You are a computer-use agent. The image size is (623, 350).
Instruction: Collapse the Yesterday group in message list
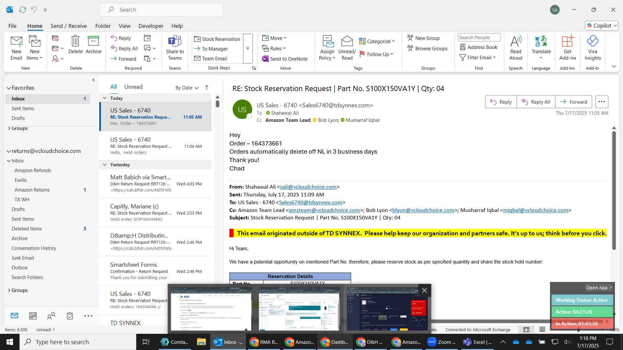coord(104,165)
